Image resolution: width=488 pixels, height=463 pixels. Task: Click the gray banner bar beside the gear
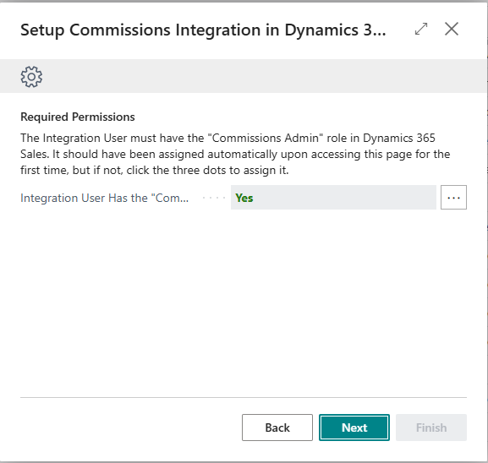pyautogui.click(x=265, y=76)
